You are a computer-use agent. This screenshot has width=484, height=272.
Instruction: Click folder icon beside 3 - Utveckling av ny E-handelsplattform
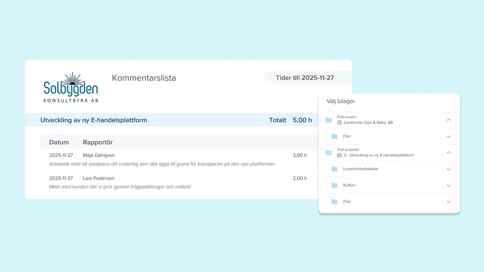(x=329, y=152)
